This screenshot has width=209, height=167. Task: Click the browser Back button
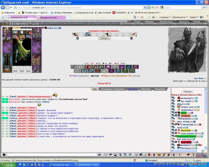(3, 8)
